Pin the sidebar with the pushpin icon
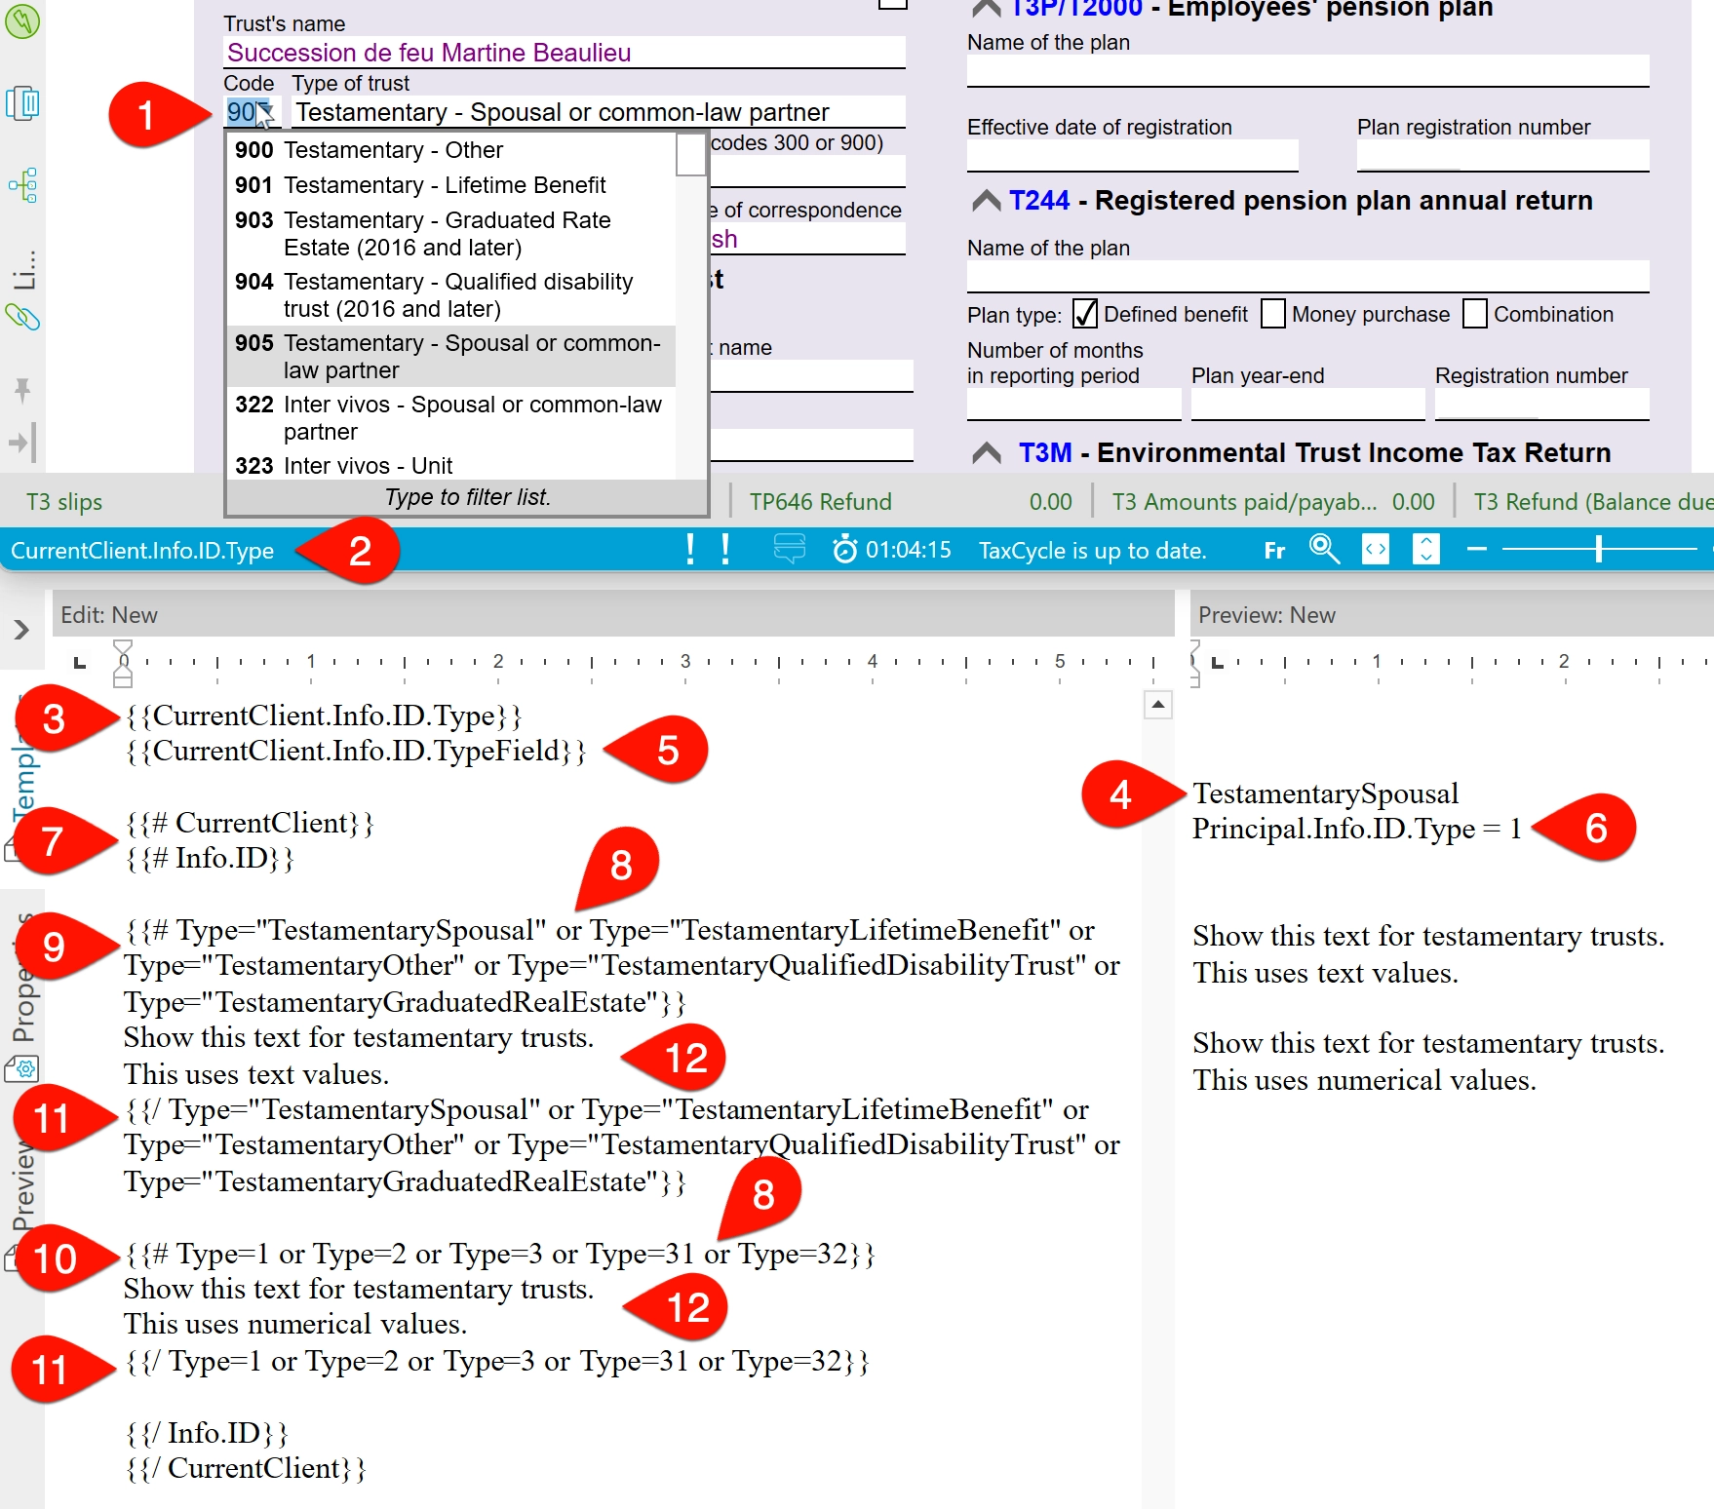The width and height of the screenshot is (1714, 1509). click(x=22, y=391)
